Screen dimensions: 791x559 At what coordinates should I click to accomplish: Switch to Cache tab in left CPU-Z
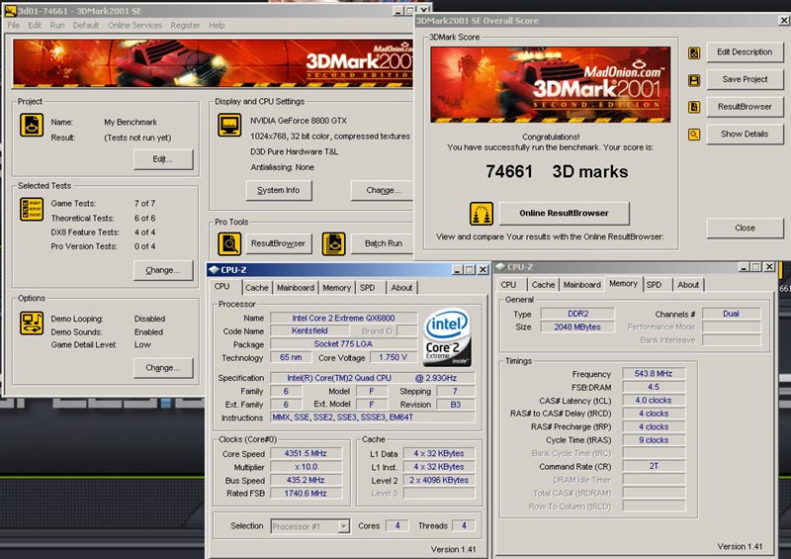pos(257,288)
